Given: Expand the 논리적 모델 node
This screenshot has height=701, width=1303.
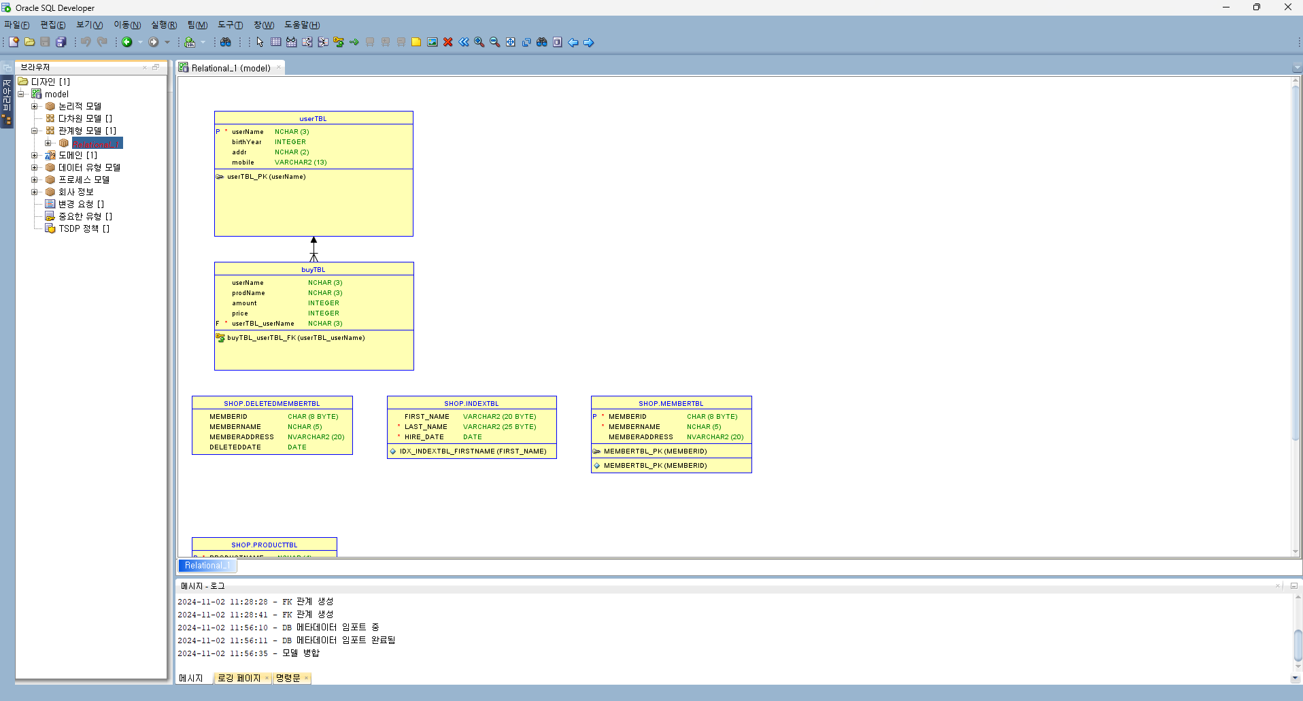Looking at the screenshot, I should coord(35,106).
